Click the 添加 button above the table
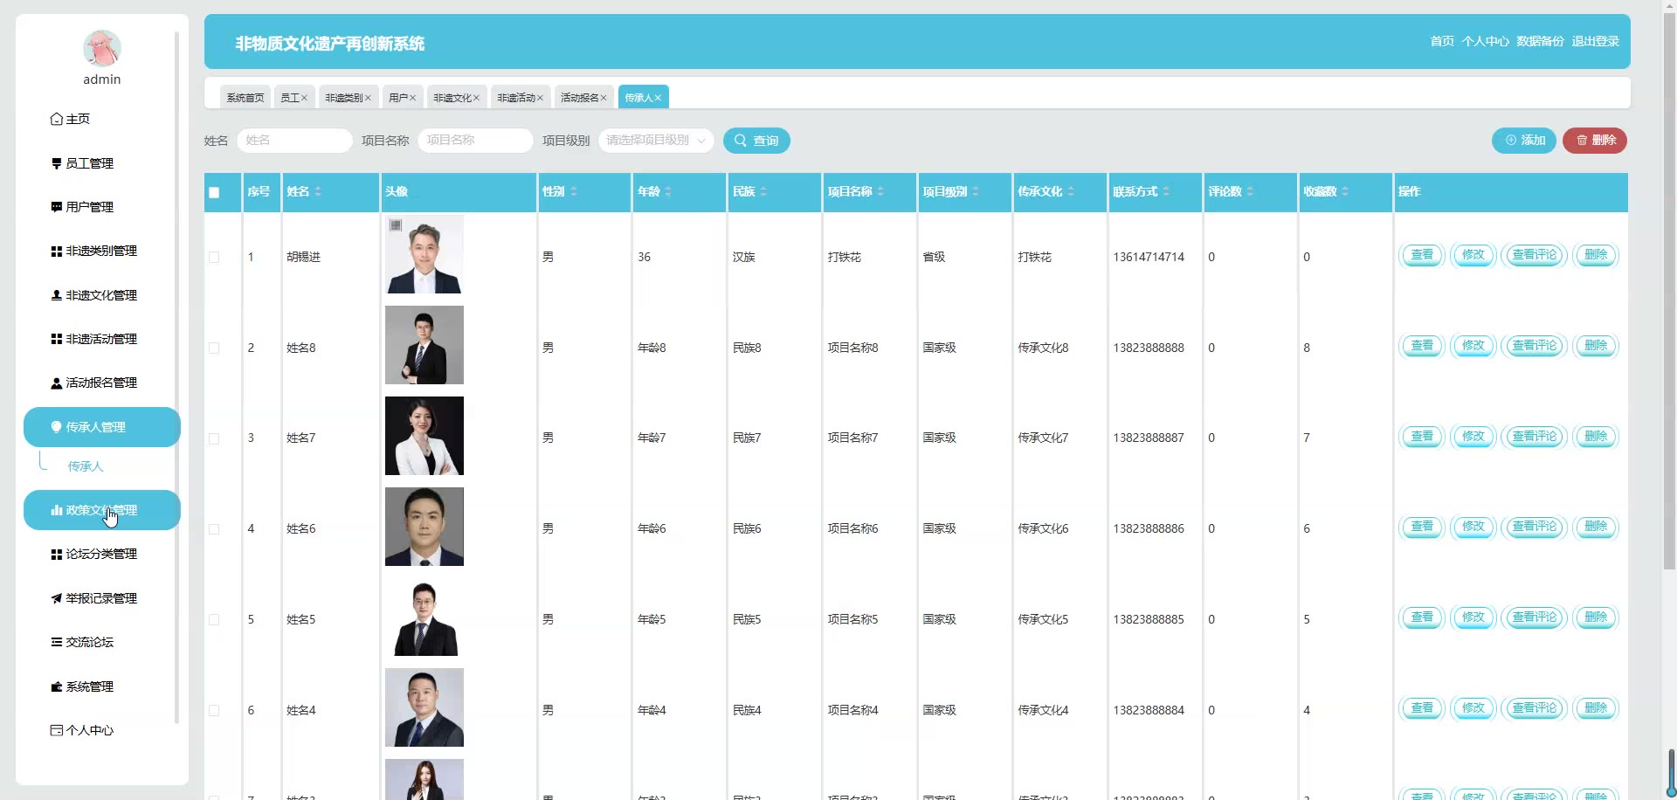The height and width of the screenshot is (800, 1677). (x=1524, y=141)
